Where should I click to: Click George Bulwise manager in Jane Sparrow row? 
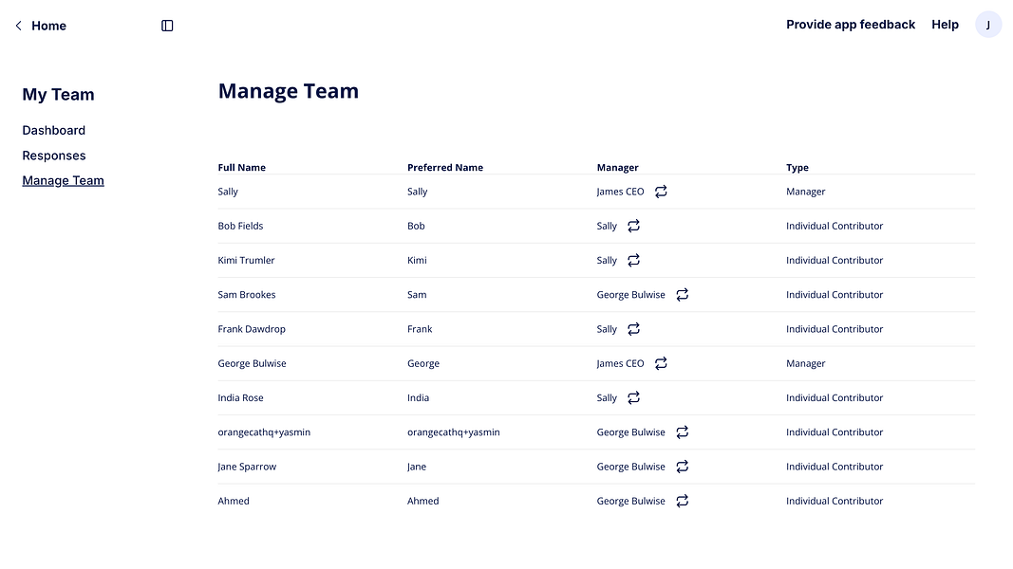click(x=631, y=467)
